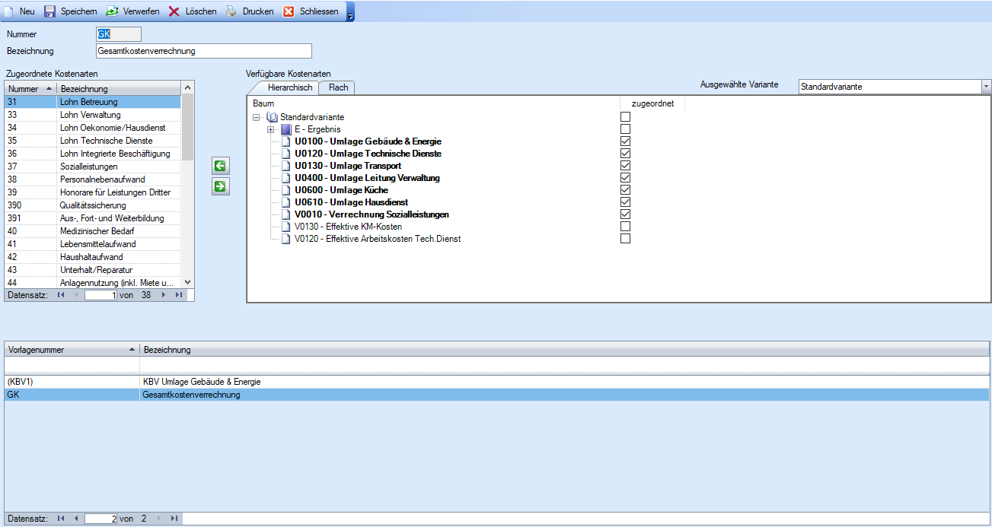Viewport: 992px width, 527px height.
Task: Open the Ausgewählte Variante dropdown
Action: 986,87
